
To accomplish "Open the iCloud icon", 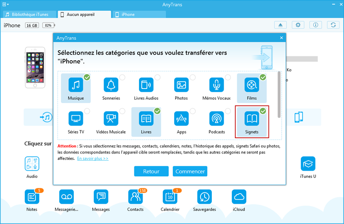I will point(239,196).
